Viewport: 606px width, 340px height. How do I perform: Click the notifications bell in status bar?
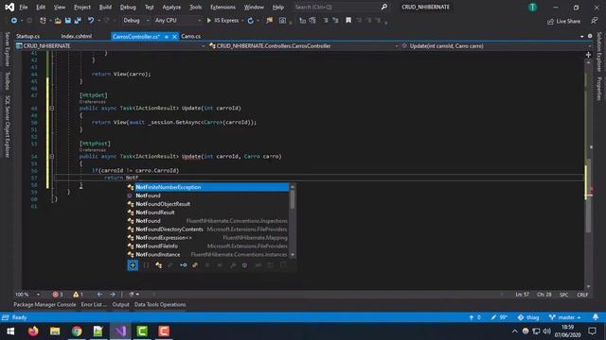click(596, 317)
